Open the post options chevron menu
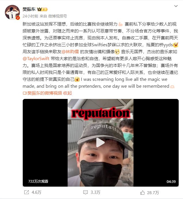This screenshot has width=183, height=199. (x=176, y=6)
